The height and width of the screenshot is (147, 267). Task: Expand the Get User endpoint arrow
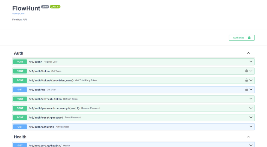tap(251, 89)
